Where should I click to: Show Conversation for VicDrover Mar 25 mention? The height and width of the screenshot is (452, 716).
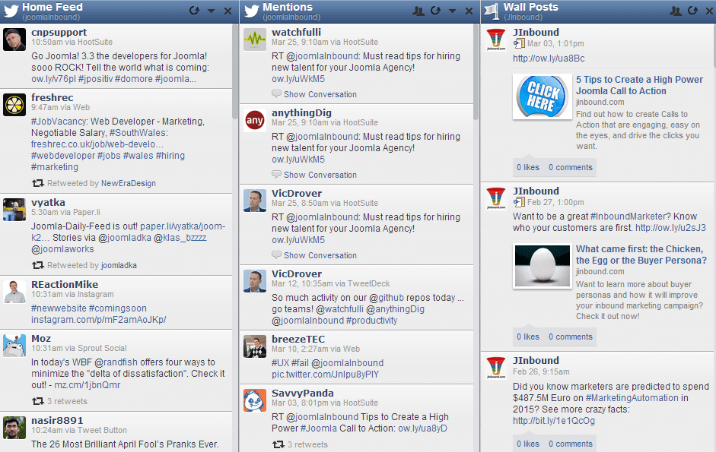pos(320,255)
